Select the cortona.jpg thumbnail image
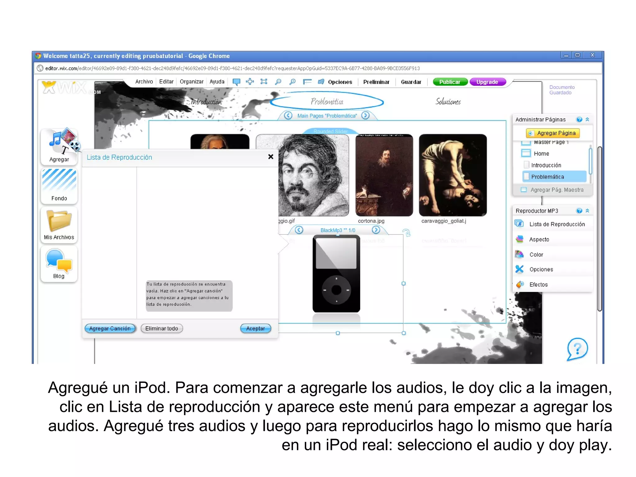Image resolution: width=636 pixels, height=477 pixels. tap(384, 175)
